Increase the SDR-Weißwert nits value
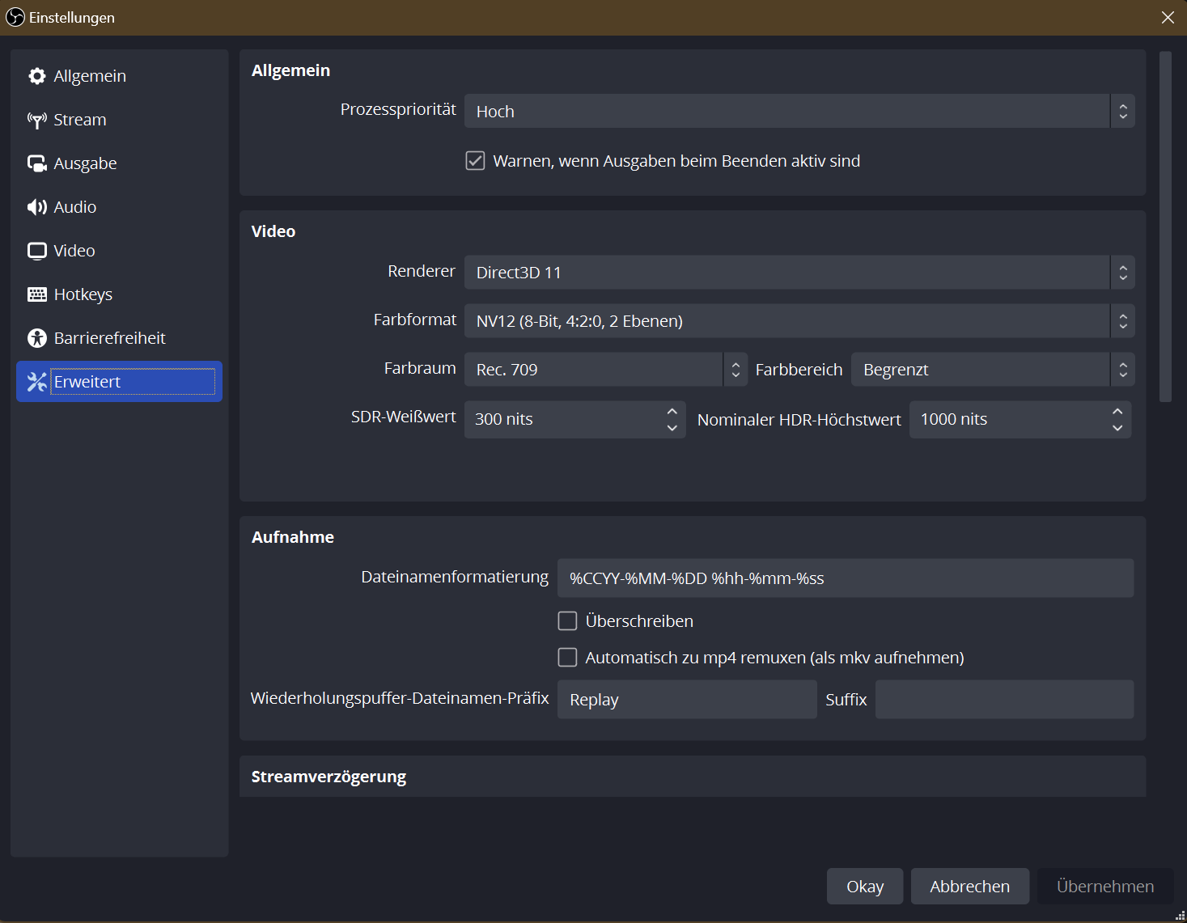 pyautogui.click(x=672, y=411)
